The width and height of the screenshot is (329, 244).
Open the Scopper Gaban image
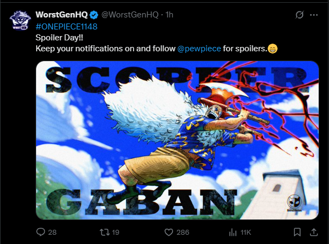pyautogui.click(x=177, y=140)
